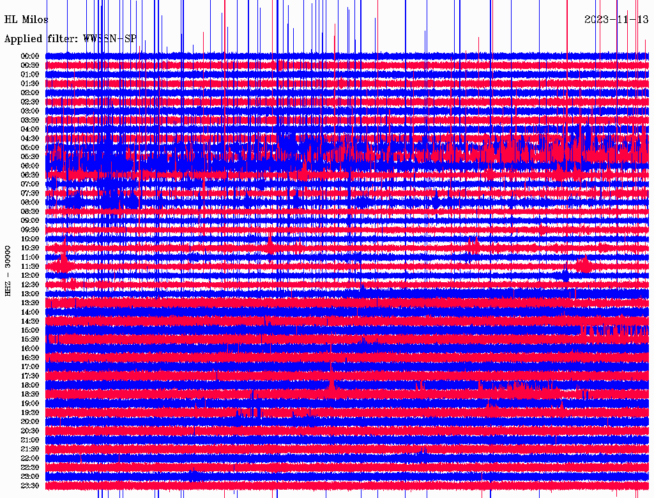Select the 03:30 time label
654x498 pixels.
(x=30, y=120)
